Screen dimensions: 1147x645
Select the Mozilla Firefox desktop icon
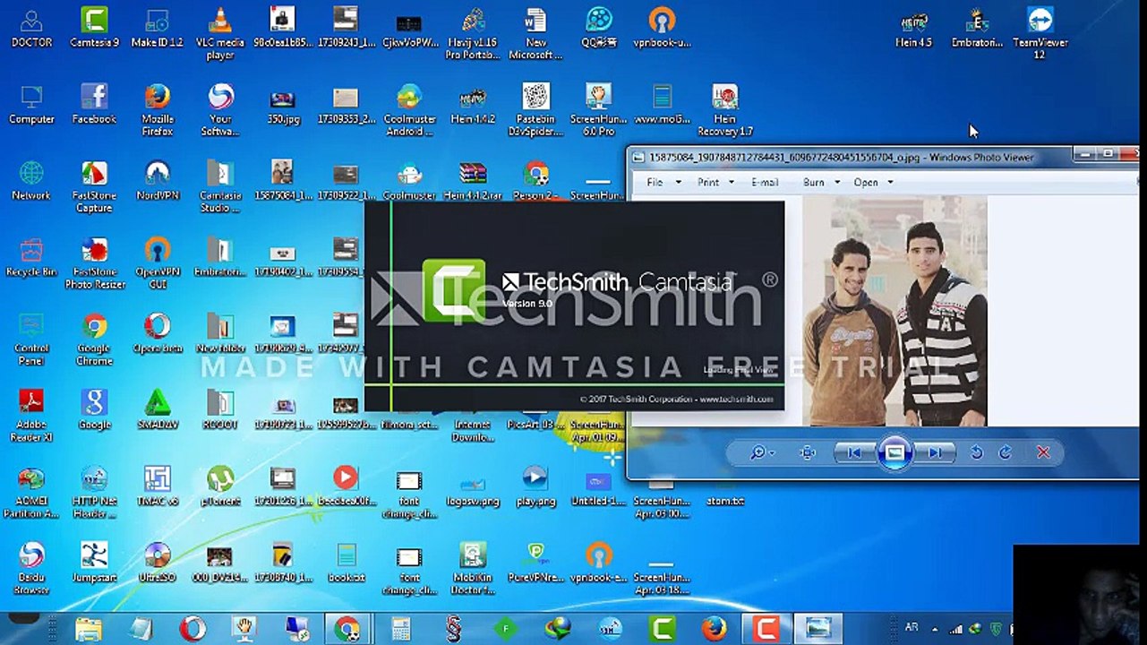[158, 109]
